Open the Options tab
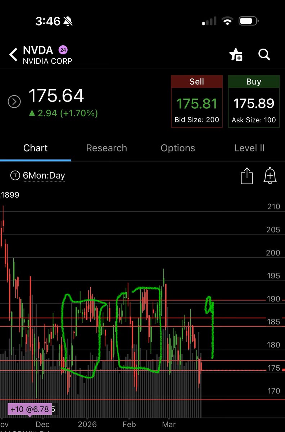285x432 pixels. (x=178, y=148)
